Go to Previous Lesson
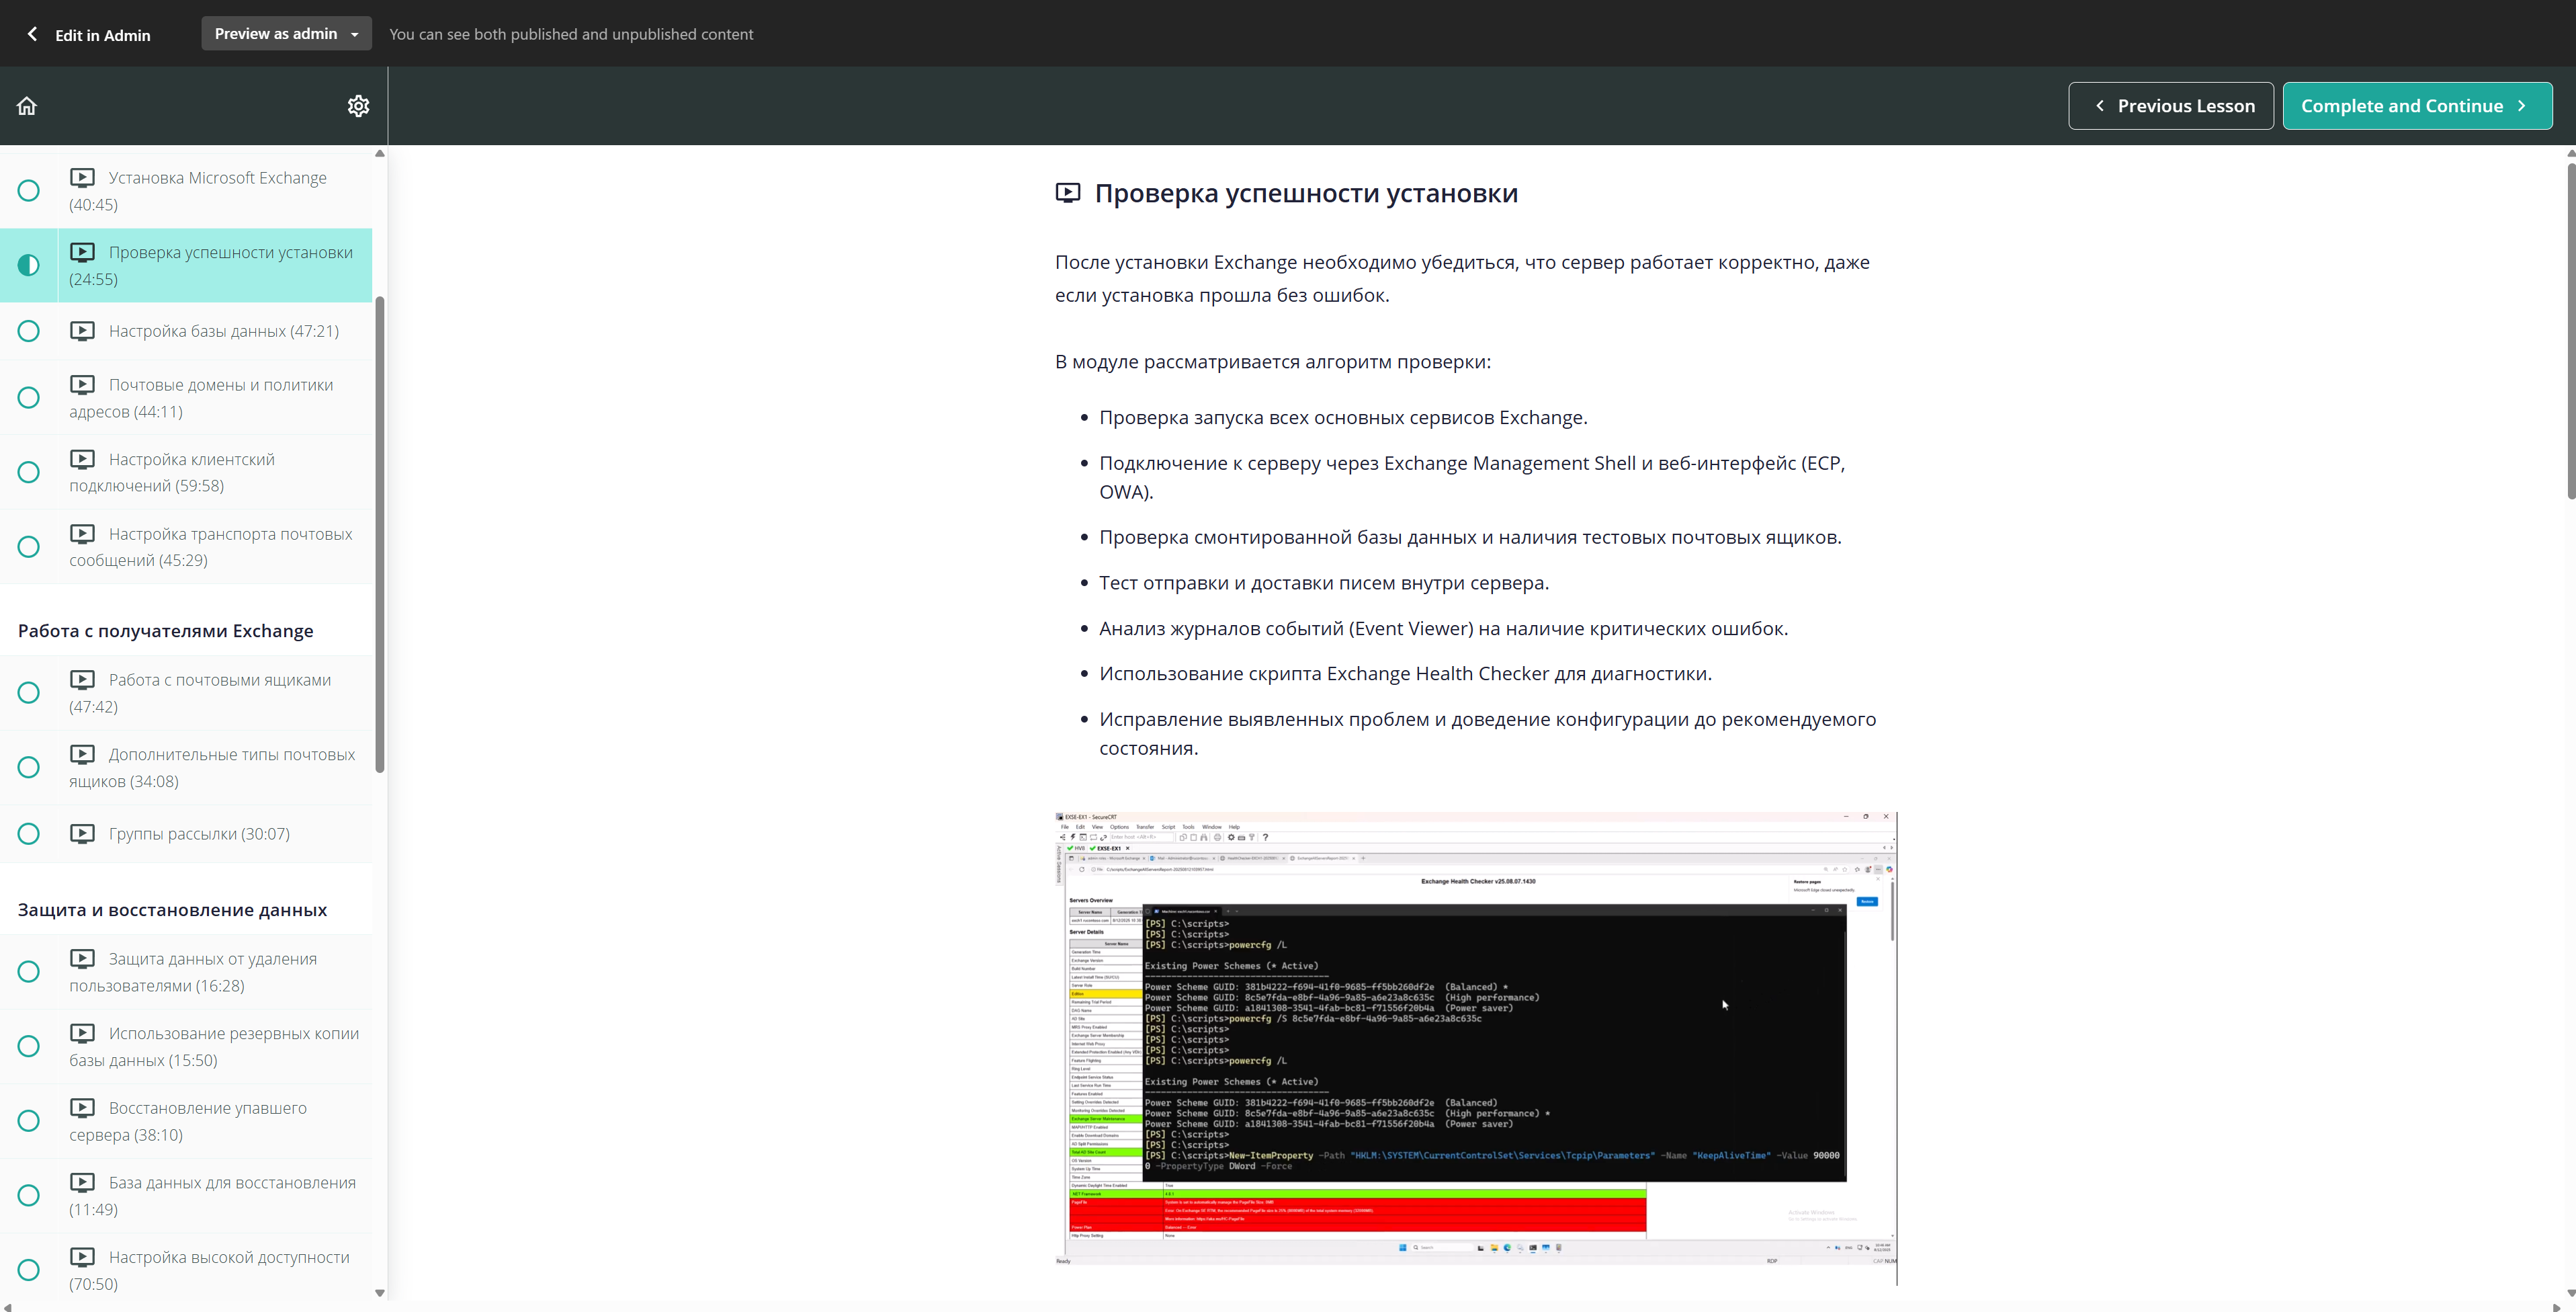Viewport: 2576px width, 1312px height. 2170,106
